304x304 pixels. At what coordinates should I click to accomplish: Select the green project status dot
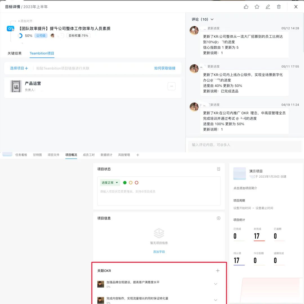(x=125, y=183)
